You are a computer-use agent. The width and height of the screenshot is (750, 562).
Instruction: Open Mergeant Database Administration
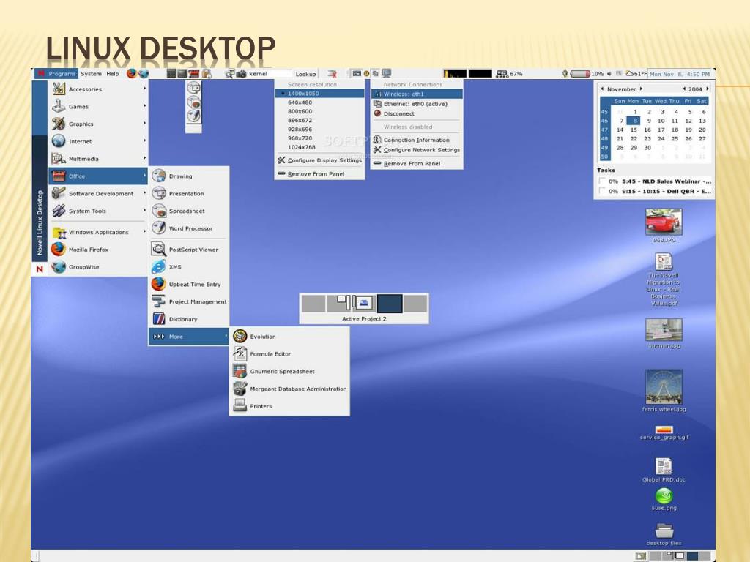(x=289, y=389)
